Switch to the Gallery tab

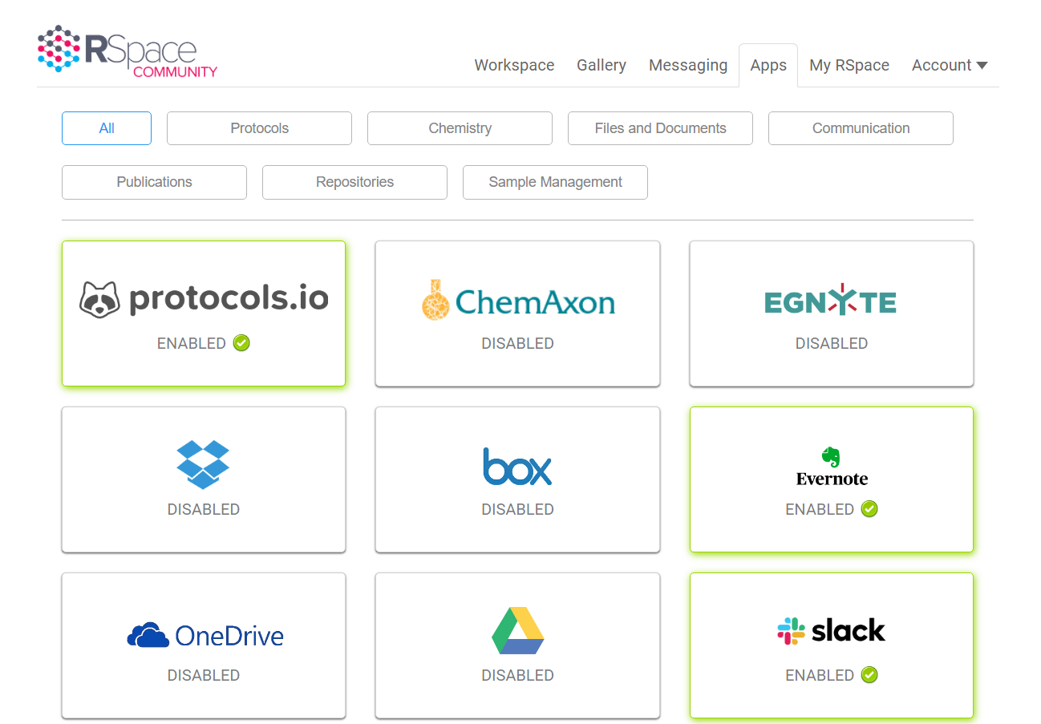coord(602,65)
